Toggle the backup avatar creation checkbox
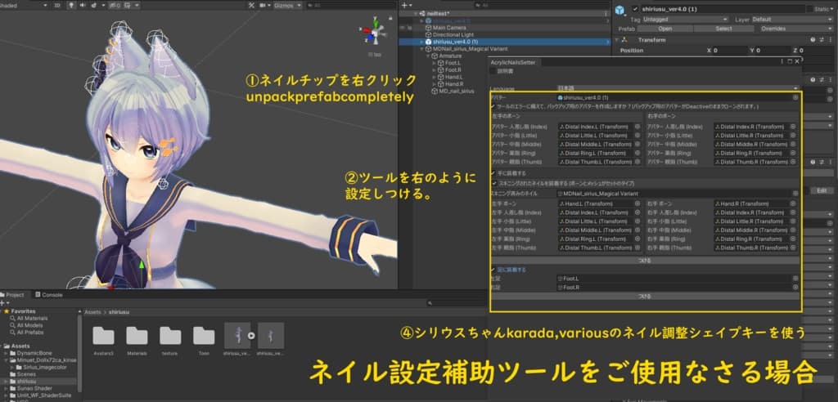 [x=493, y=106]
